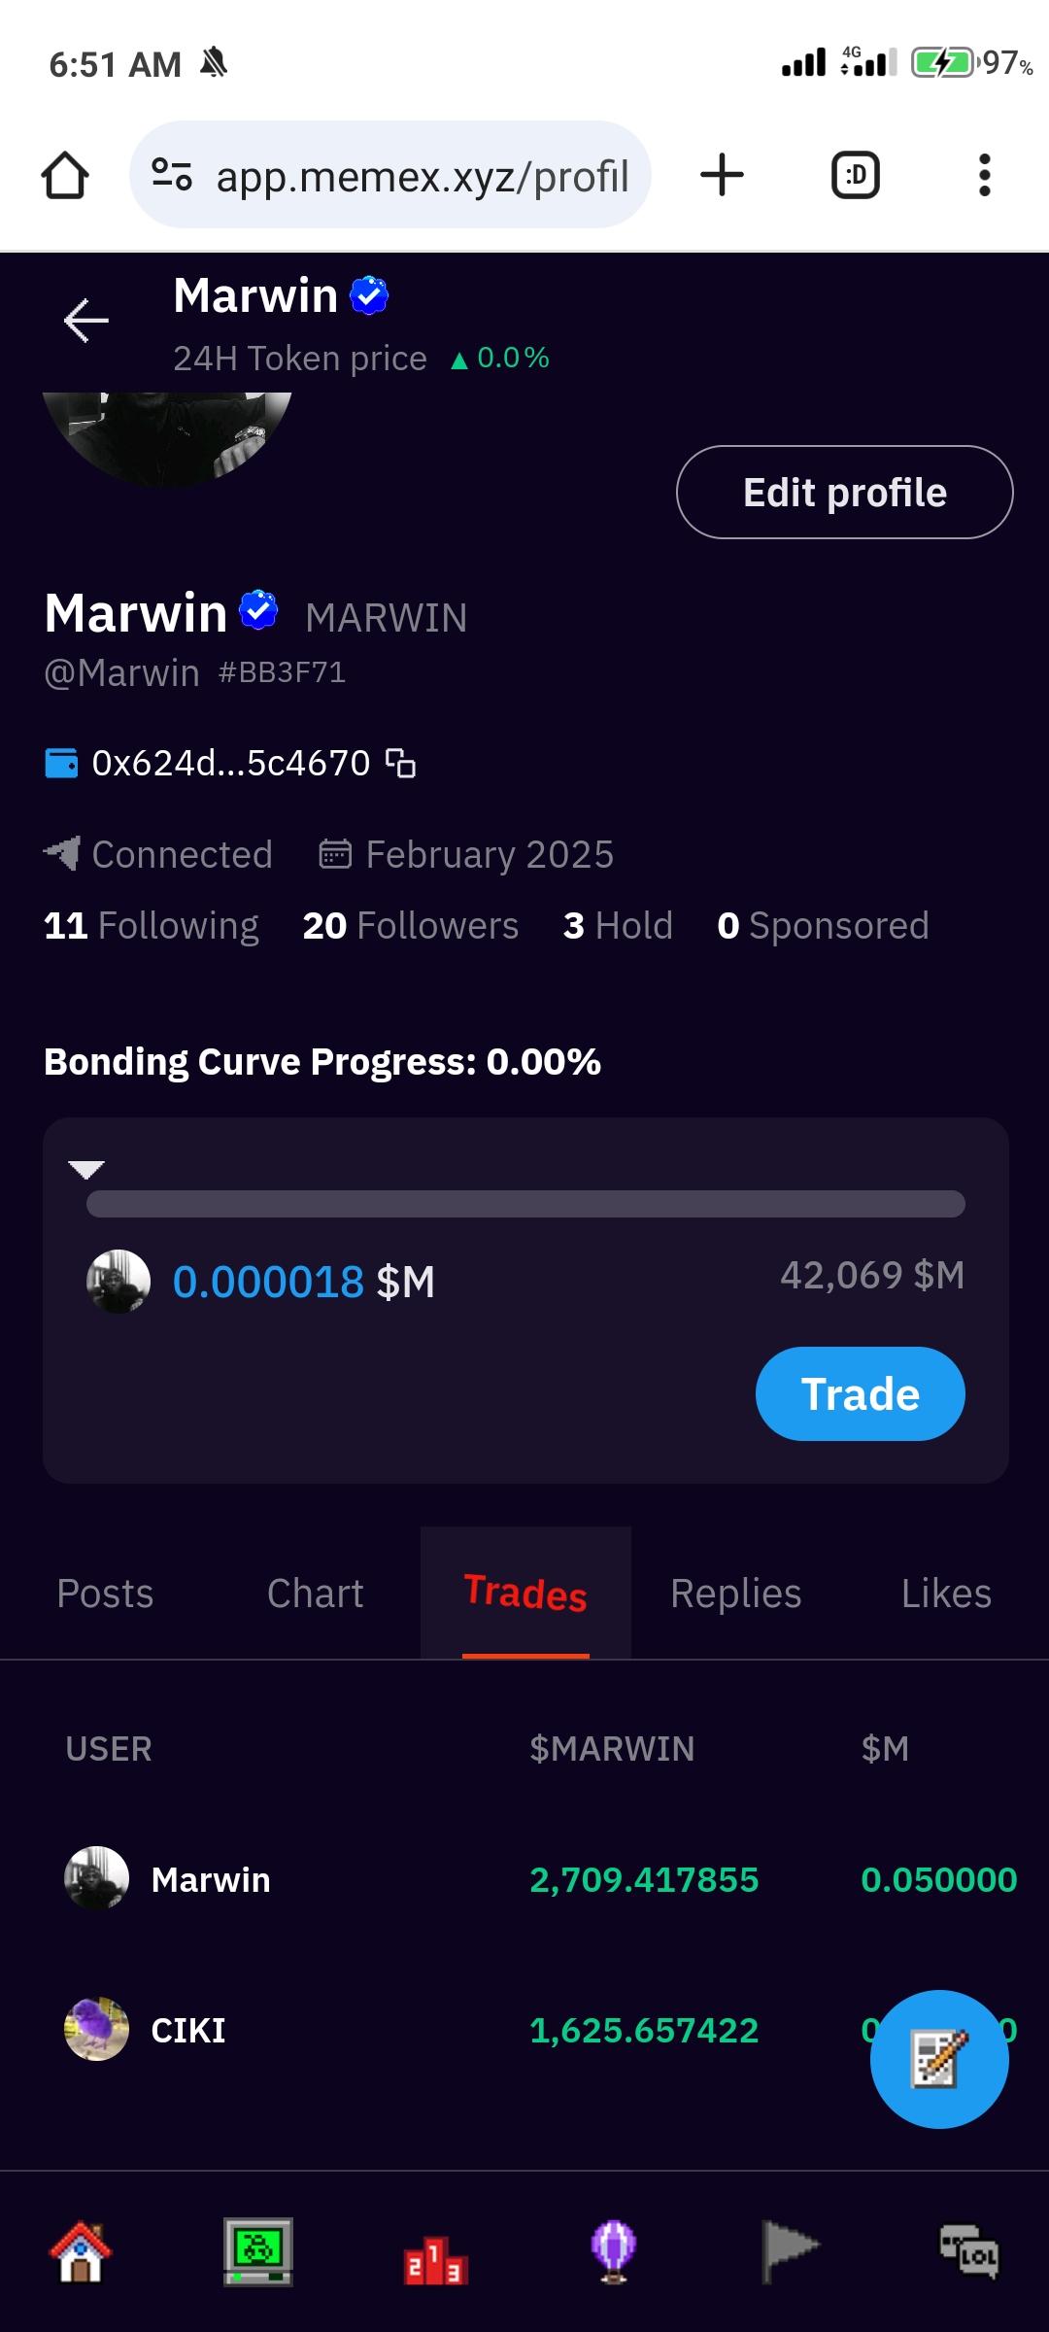Screen dimensions: 1049x2332
Task: Open the Replies tab
Action: tap(735, 1594)
